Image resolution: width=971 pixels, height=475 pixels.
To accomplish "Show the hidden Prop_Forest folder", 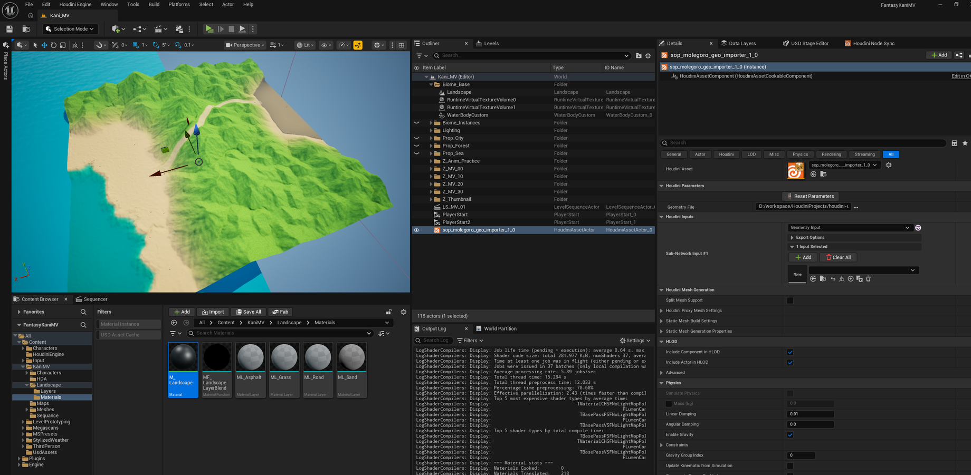I will (x=416, y=146).
